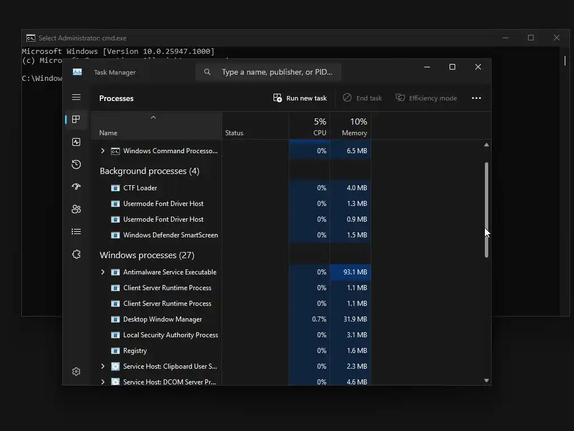This screenshot has width=574, height=431.
Task: Click Local Security Authority Process icon
Action: click(x=115, y=335)
